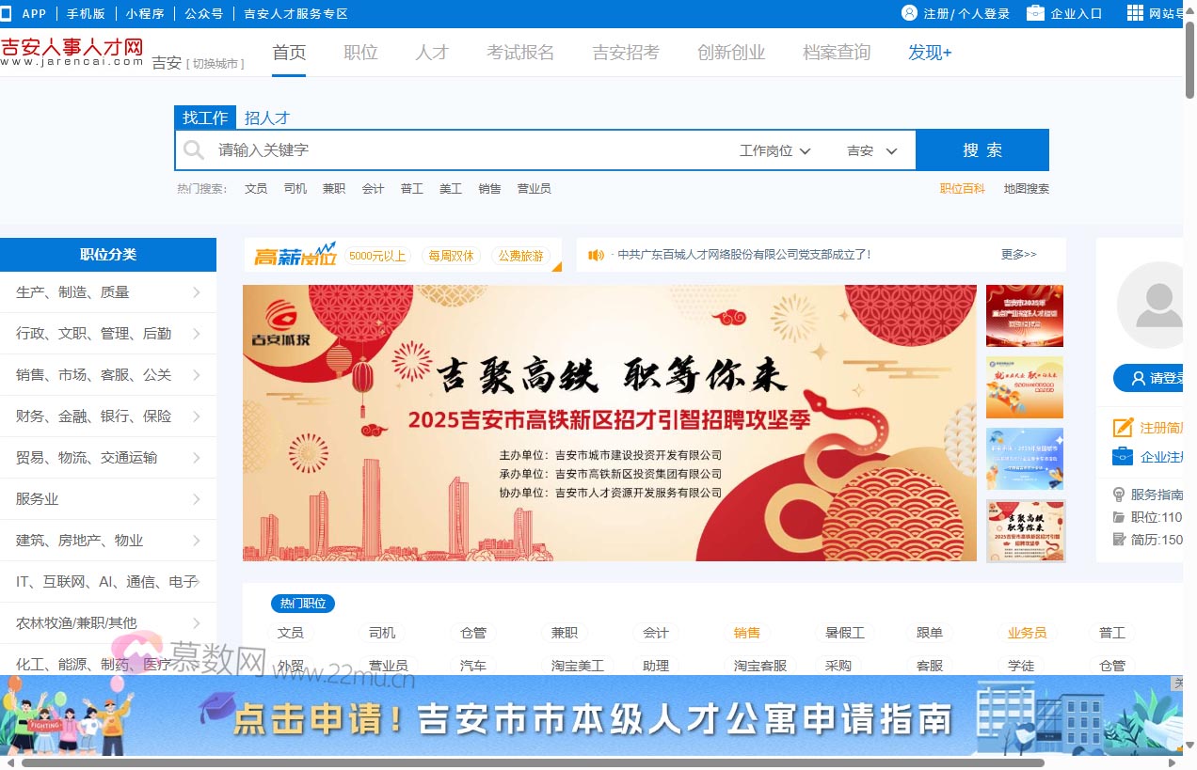Click the APP icon in the top bar
Viewport: 1197px width, 770px height.
(10, 13)
